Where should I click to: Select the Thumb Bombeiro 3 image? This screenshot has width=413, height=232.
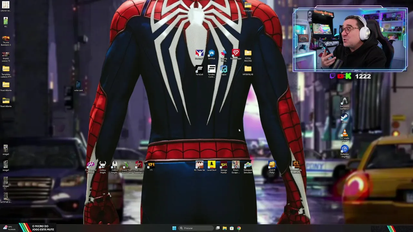(x=6, y=41)
